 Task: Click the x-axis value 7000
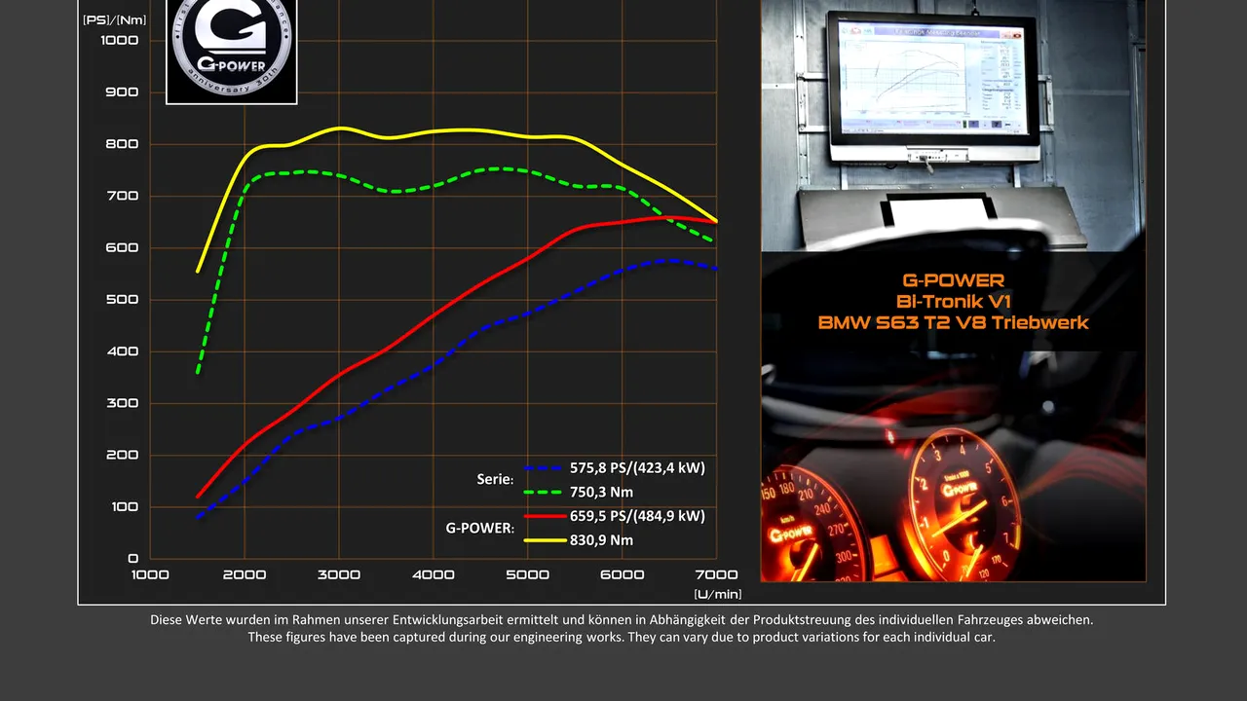(717, 574)
